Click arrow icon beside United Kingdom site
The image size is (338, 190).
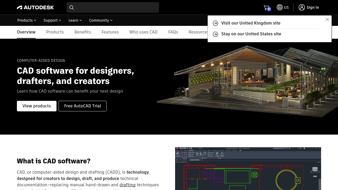pyautogui.click(x=215, y=23)
